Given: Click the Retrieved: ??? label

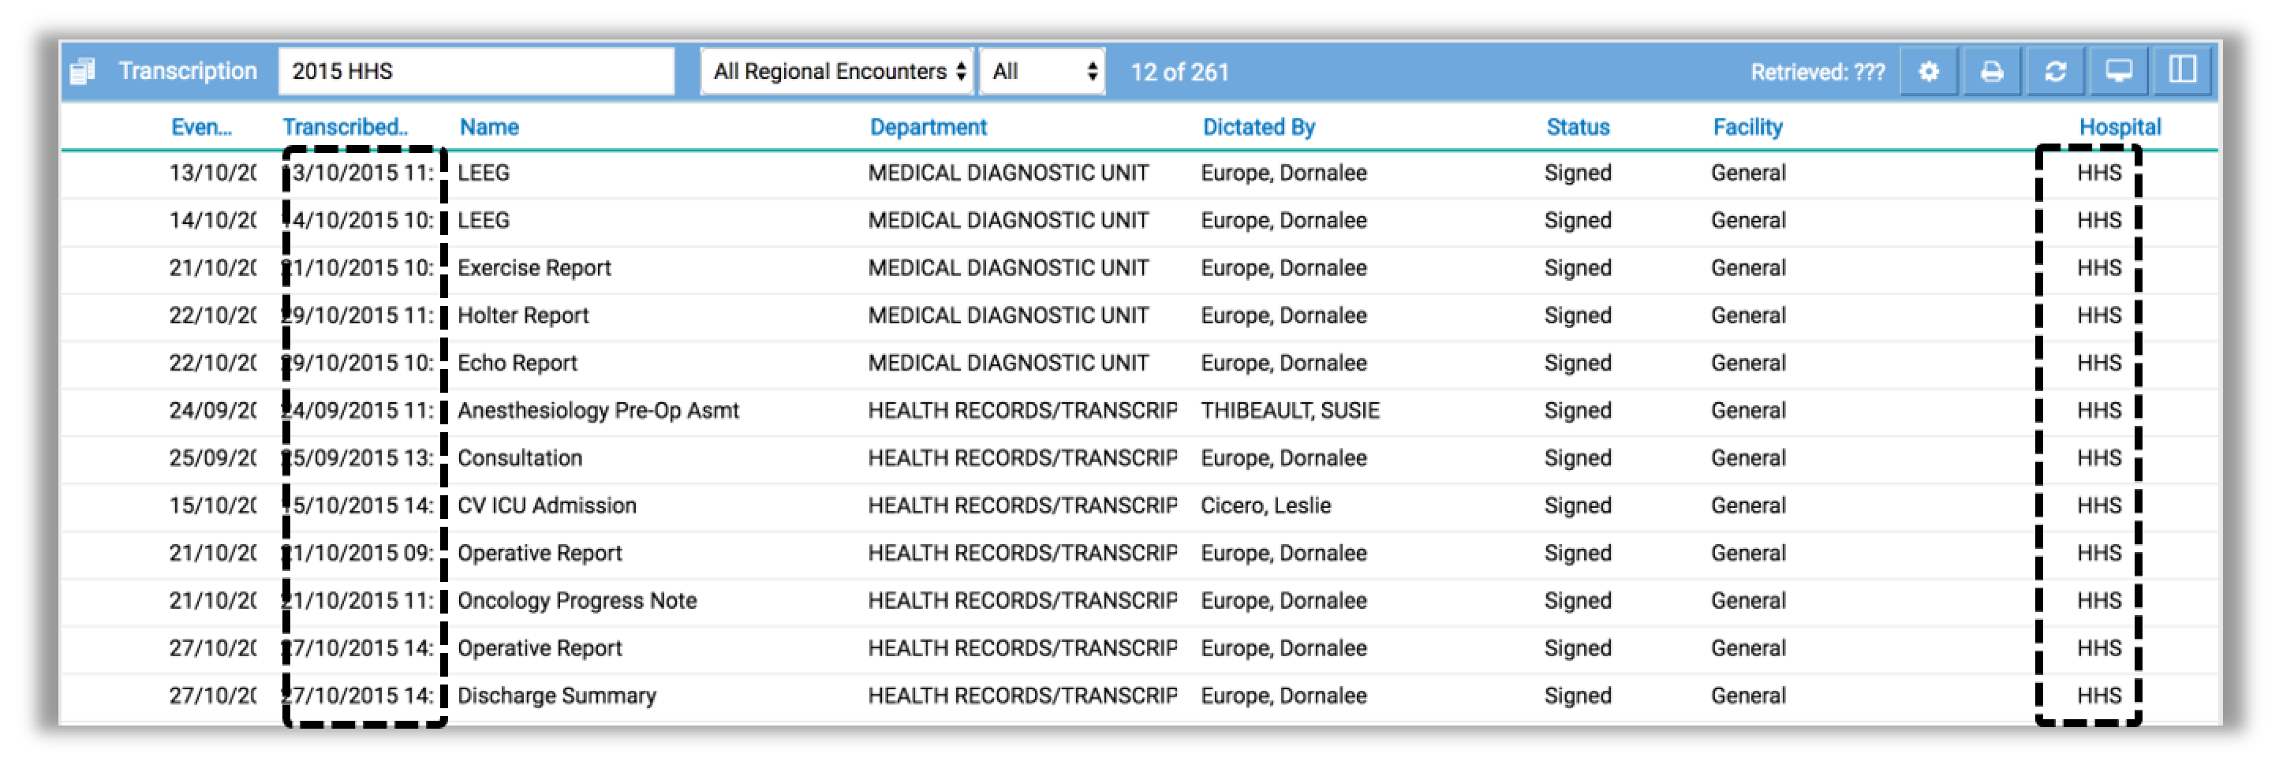Looking at the screenshot, I should tap(1817, 71).
